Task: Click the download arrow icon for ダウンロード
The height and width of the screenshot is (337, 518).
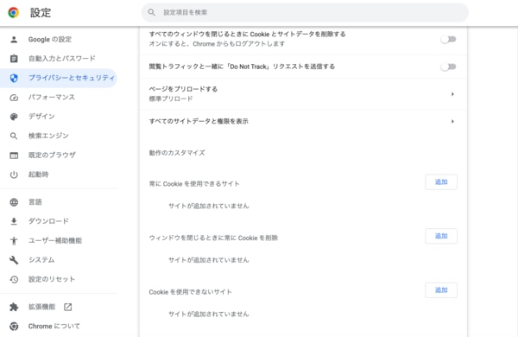Action: [14, 221]
